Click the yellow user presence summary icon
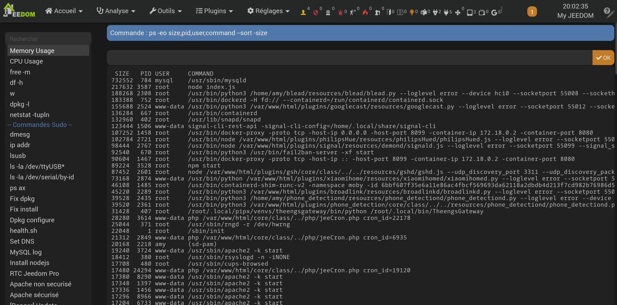Screen dimensions: 617x305 tap(303, 12)
